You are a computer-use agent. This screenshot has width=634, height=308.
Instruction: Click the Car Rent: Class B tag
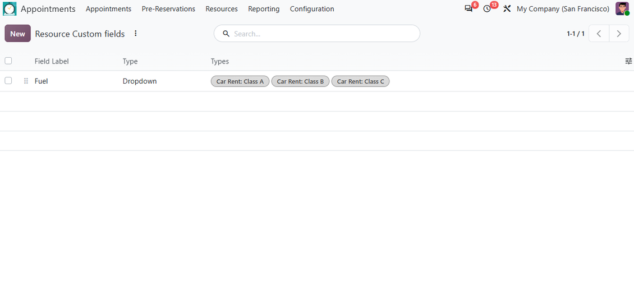click(300, 81)
